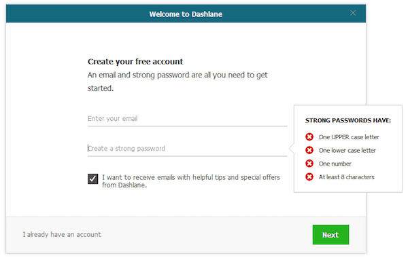Click the helpful tips and special offers label

pos(191,181)
